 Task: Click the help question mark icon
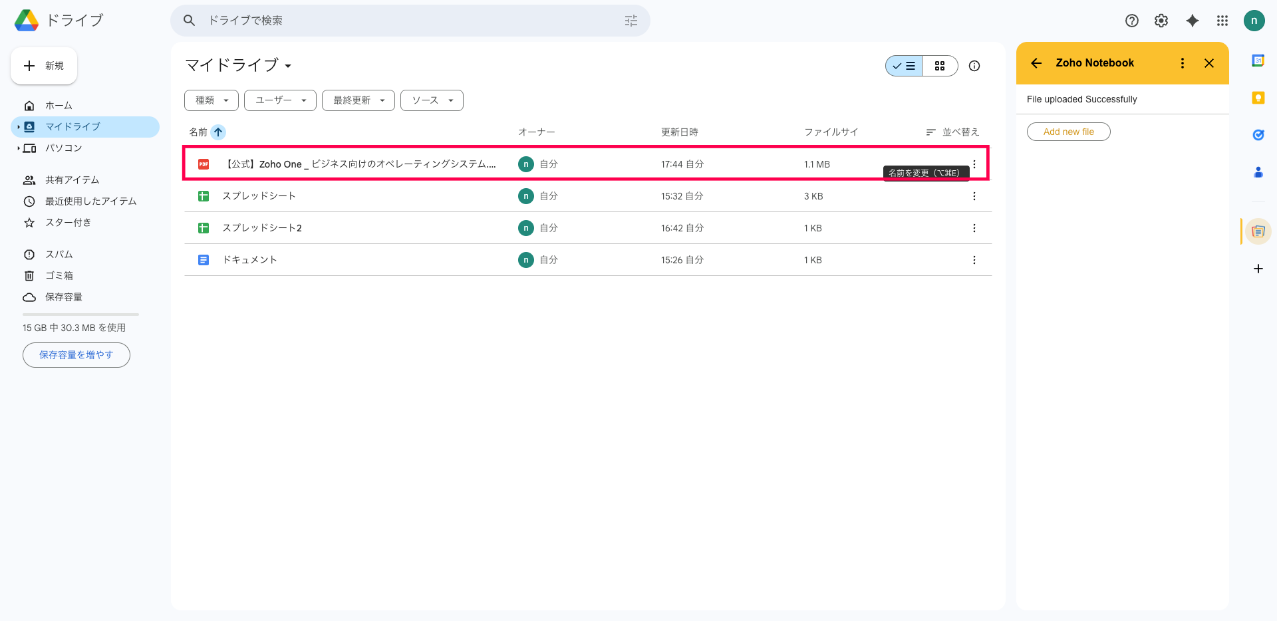[x=1131, y=21]
